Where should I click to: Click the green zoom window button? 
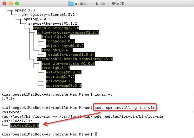click(x=17, y=3)
